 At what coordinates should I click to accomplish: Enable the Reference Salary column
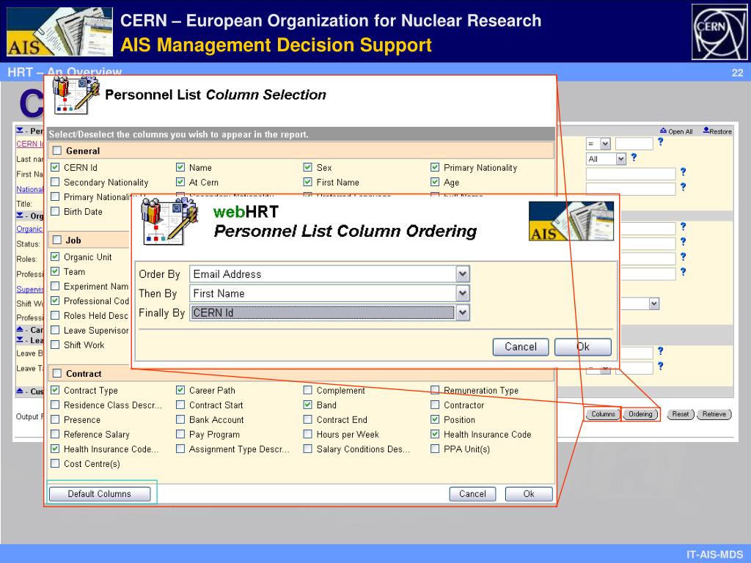coord(55,434)
